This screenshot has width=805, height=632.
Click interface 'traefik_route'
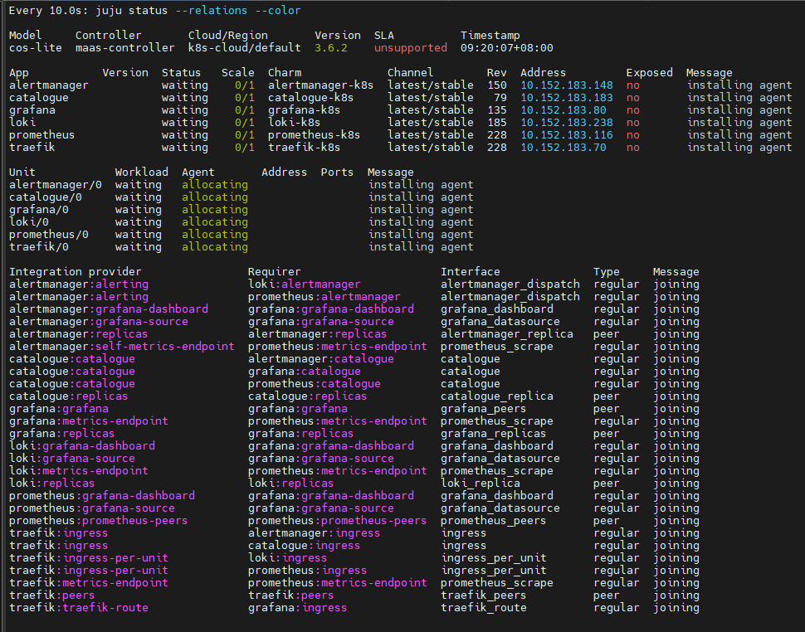[x=484, y=607]
